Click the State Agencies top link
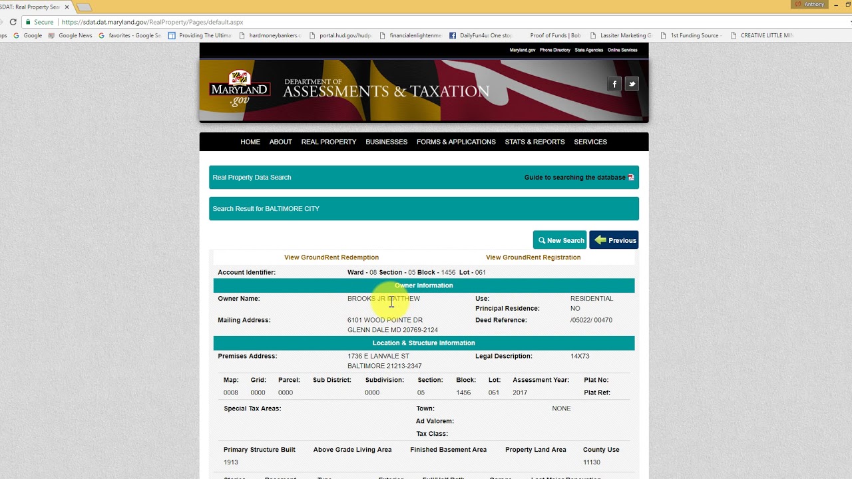 click(x=589, y=50)
